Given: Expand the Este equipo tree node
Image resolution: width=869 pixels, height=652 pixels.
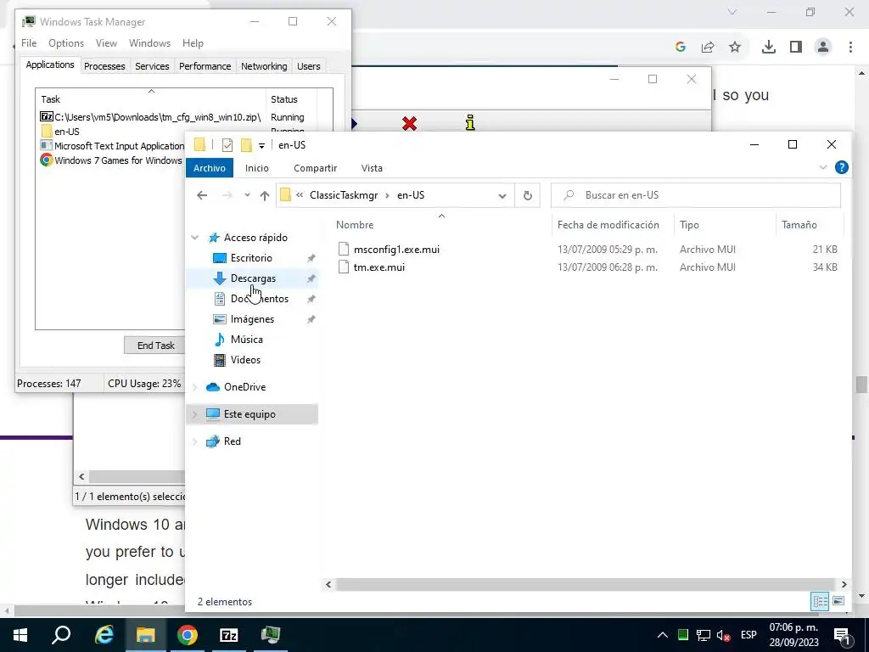Looking at the screenshot, I should tap(194, 414).
